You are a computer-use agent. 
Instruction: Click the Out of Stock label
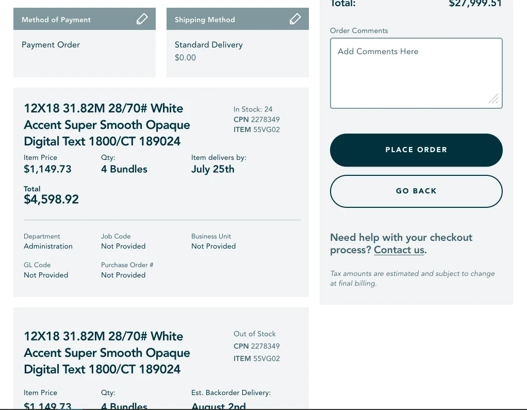coord(254,334)
